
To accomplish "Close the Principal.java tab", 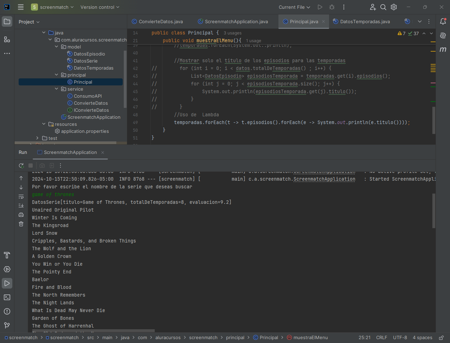I will tap(323, 21).
